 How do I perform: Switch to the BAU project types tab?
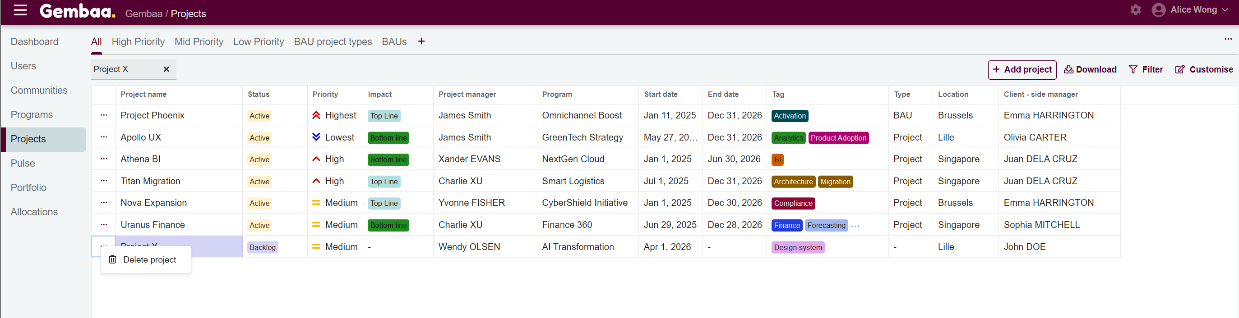tap(333, 42)
